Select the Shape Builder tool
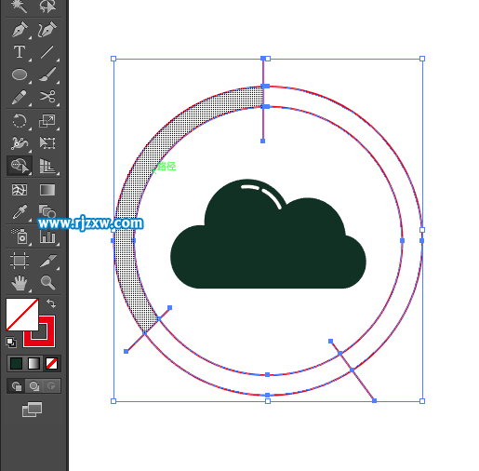This screenshot has height=471, width=479. (20, 166)
